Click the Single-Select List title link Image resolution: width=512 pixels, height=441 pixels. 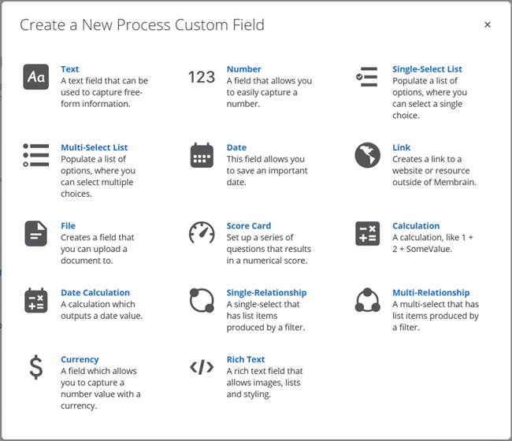pos(427,69)
